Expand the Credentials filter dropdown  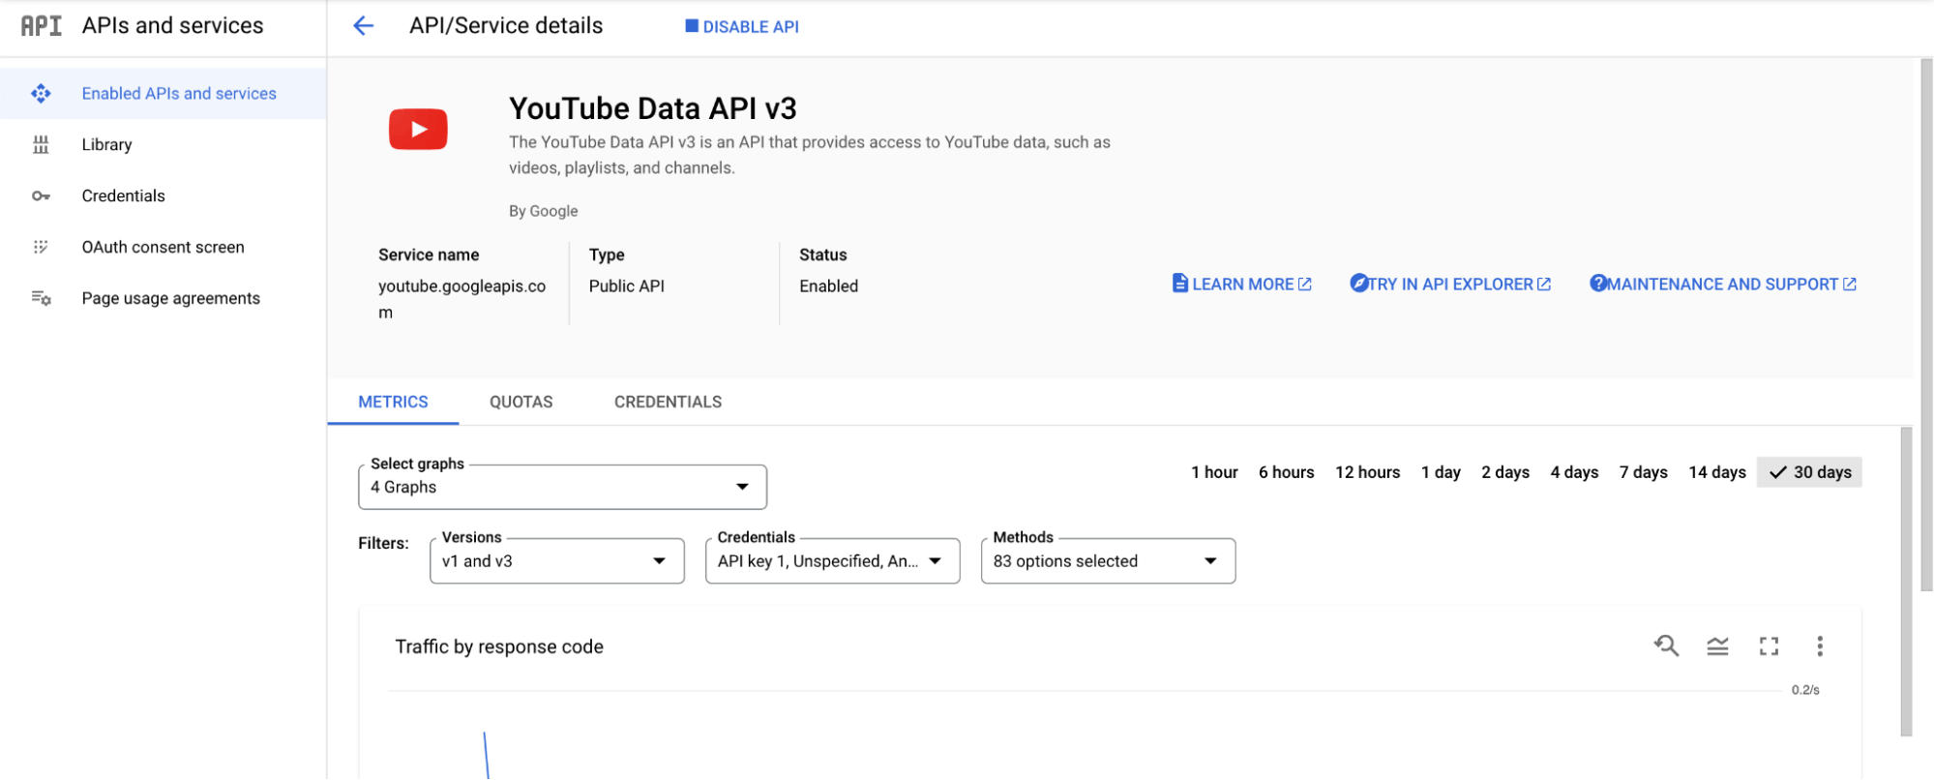[832, 561]
